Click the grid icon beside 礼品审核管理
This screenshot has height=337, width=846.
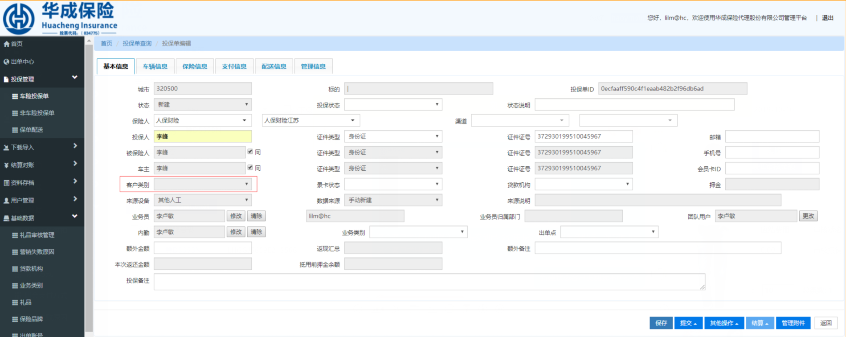pyautogui.click(x=15, y=235)
